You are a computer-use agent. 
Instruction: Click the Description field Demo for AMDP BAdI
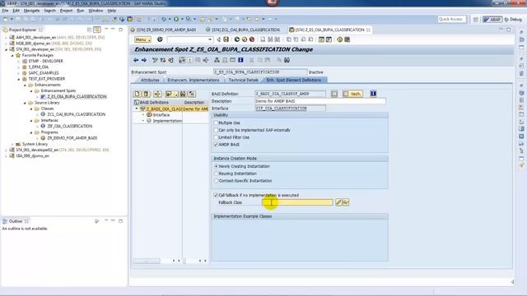coord(320,101)
